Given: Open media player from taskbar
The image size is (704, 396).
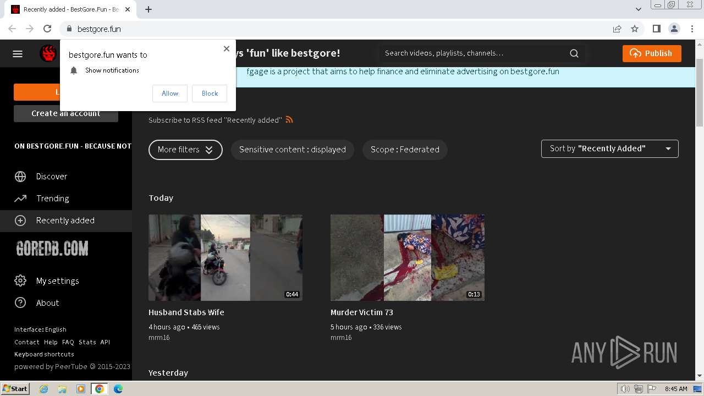Looking at the screenshot, I should [80, 389].
